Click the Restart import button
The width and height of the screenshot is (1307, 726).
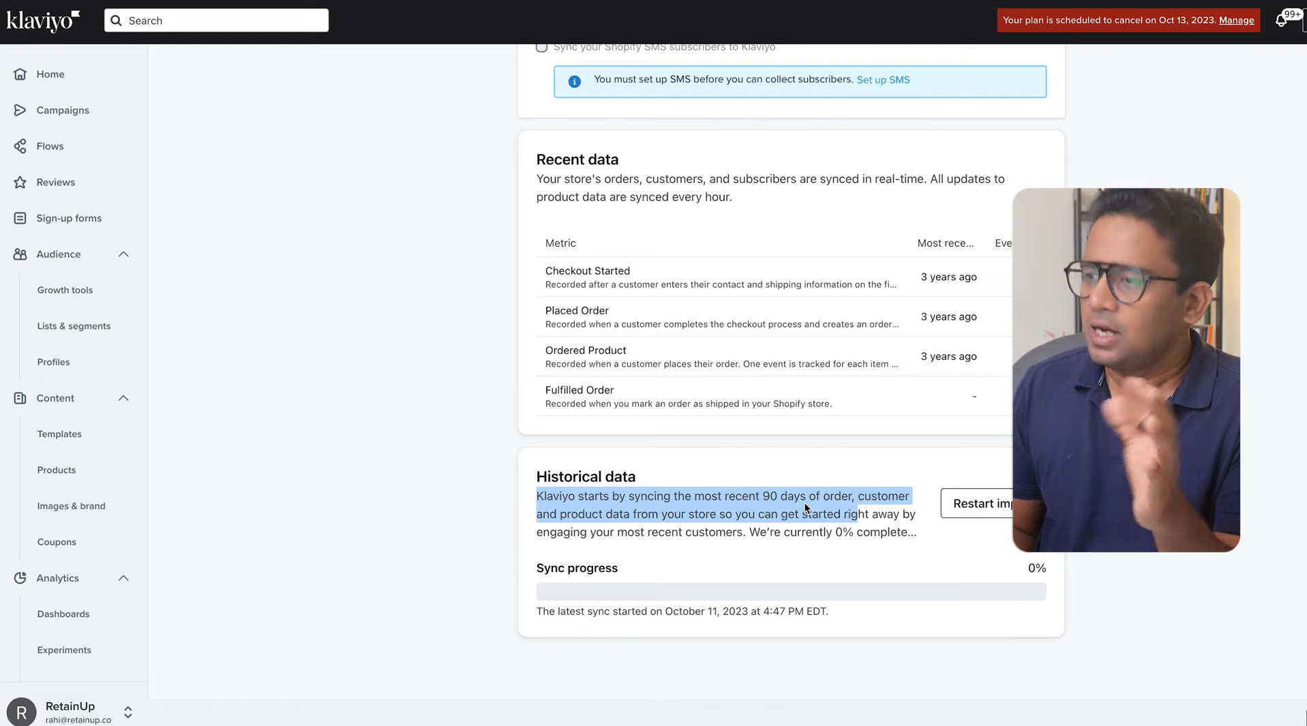tap(977, 503)
